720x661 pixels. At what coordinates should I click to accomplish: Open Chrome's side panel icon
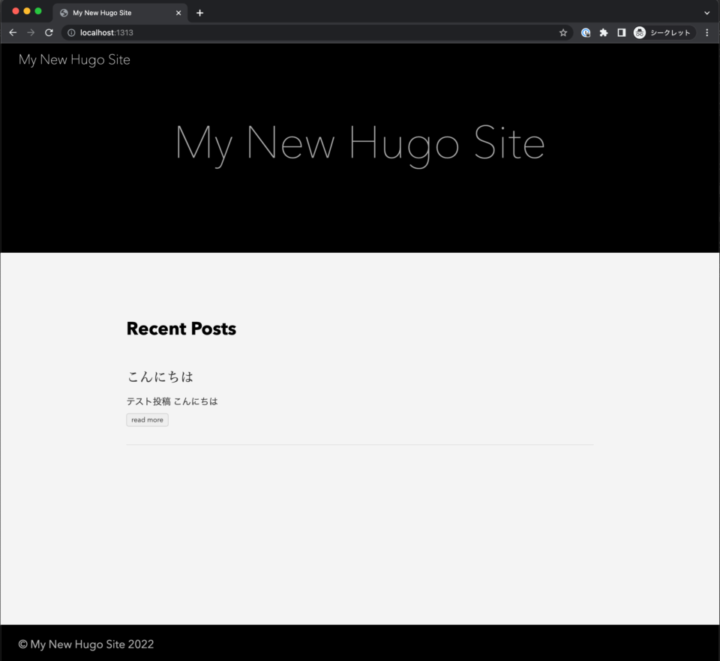[x=621, y=32]
